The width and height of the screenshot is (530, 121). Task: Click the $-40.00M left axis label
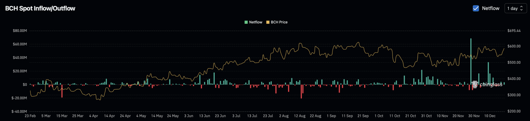(19, 111)
